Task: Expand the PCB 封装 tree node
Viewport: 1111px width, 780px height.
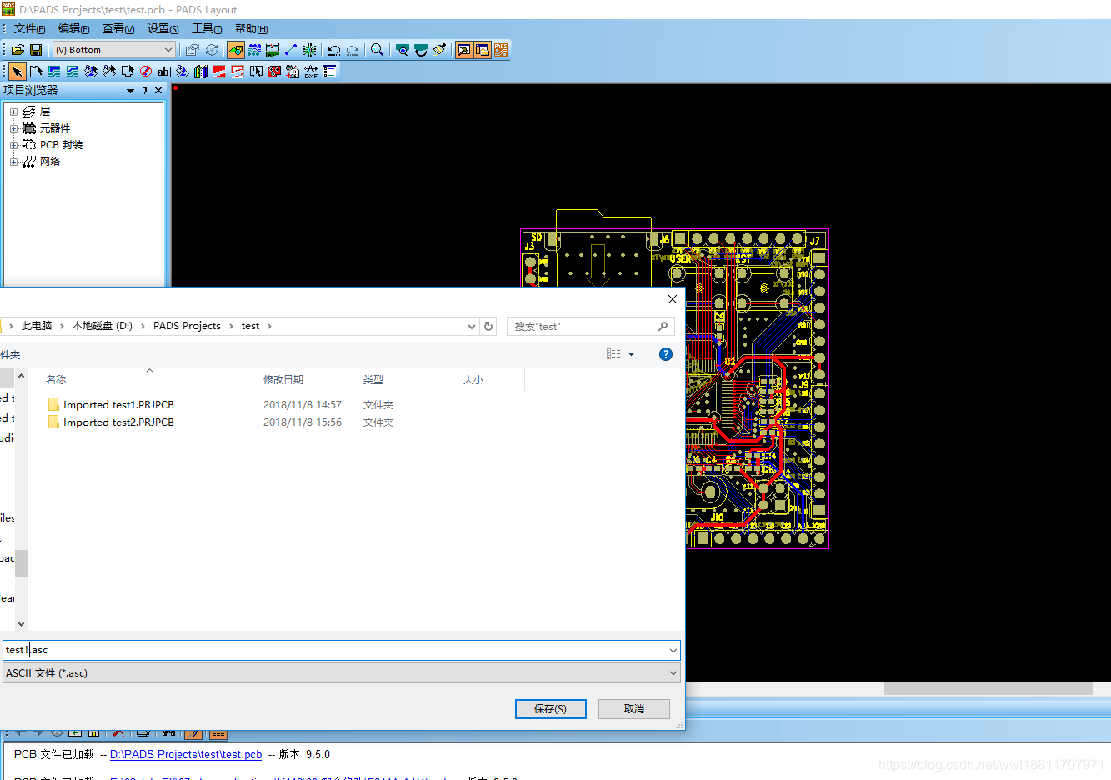Action: [x=13, y=145]
